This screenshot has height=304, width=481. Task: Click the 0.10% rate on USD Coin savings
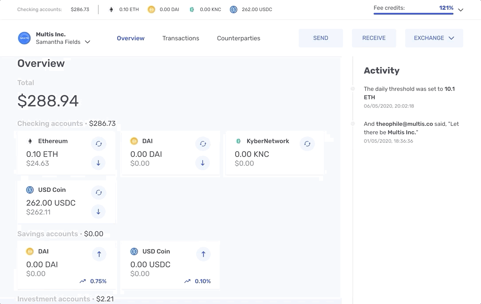(x=203, y=281)
